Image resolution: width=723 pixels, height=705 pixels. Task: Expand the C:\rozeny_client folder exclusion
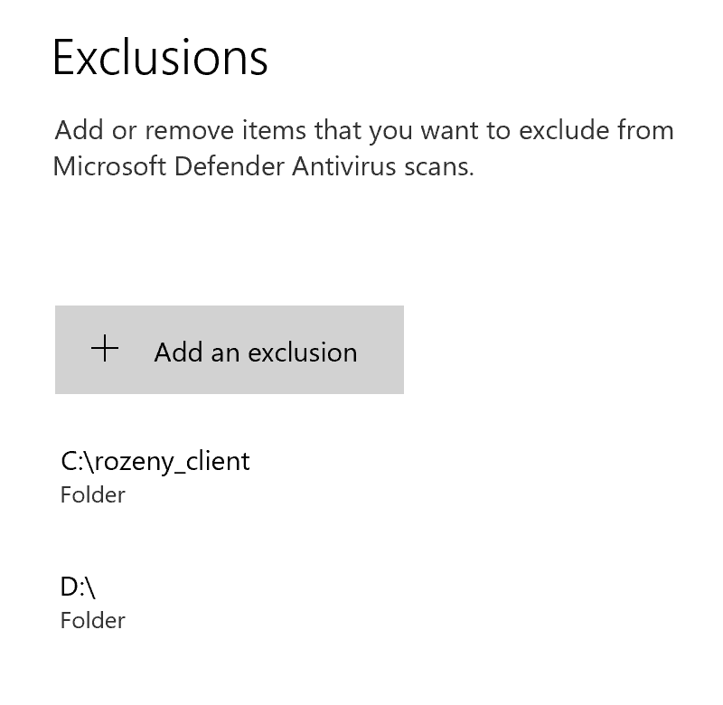coord(155,475)
